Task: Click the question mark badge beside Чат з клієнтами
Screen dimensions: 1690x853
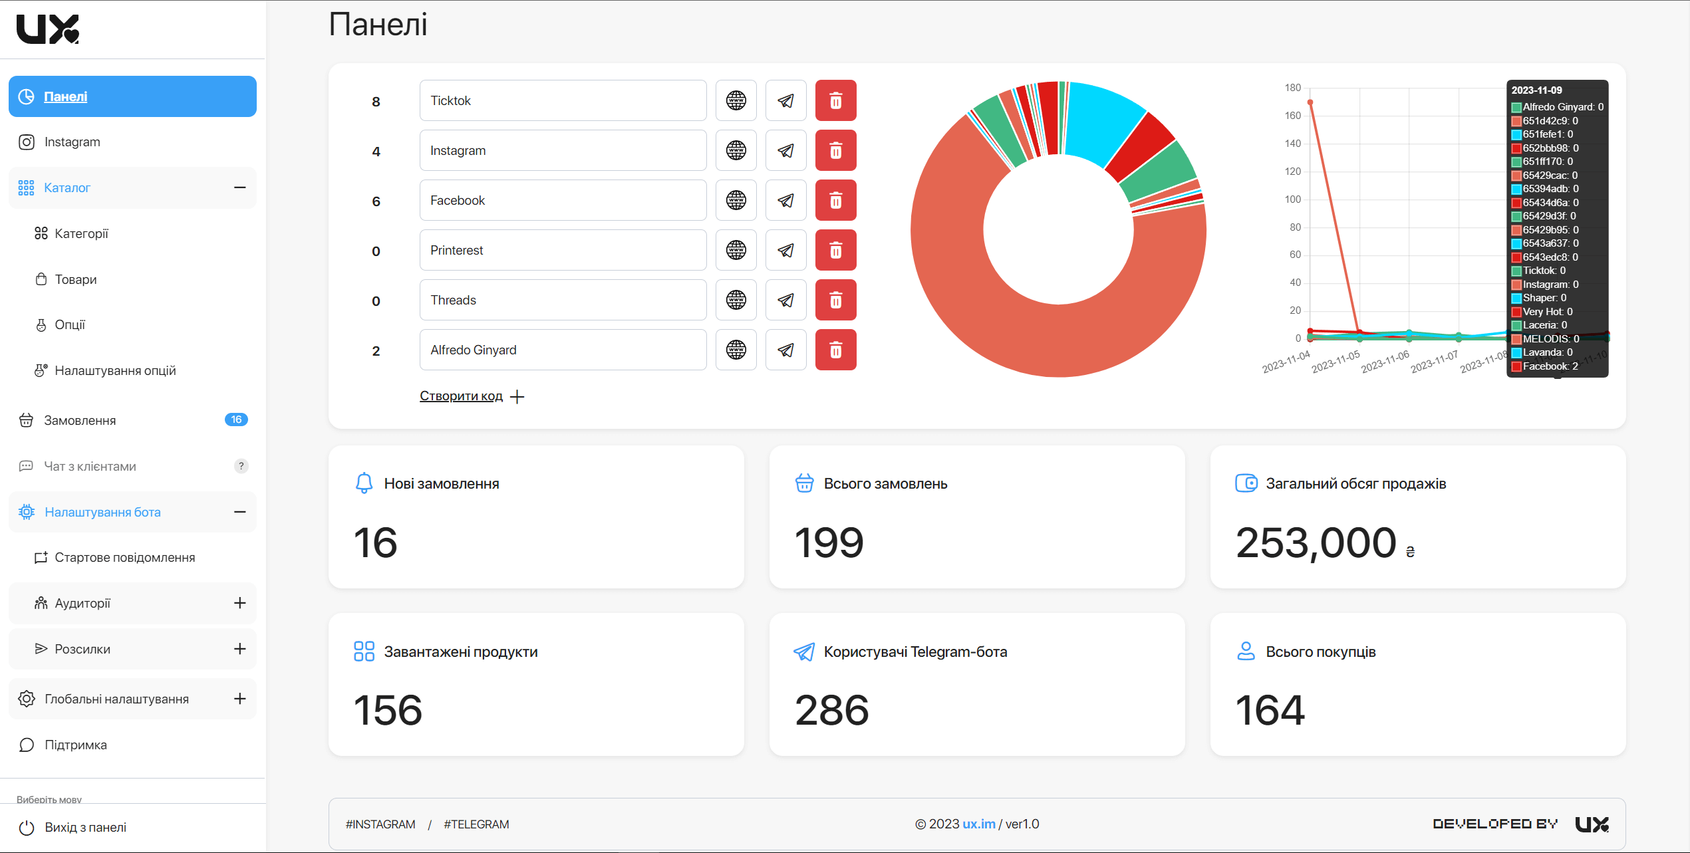Action: pos(241,466)
